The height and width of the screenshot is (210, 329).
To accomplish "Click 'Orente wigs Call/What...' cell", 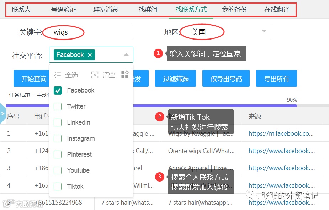I will [201, 151].
